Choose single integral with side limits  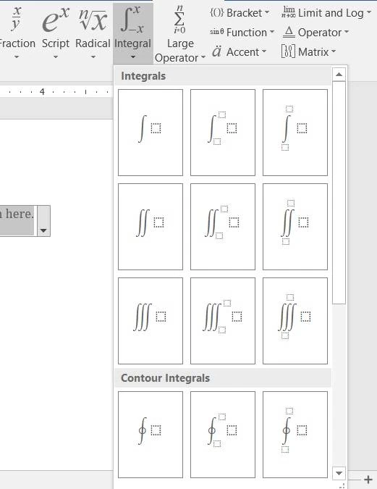pyautogui.click(x=223, y=133)
